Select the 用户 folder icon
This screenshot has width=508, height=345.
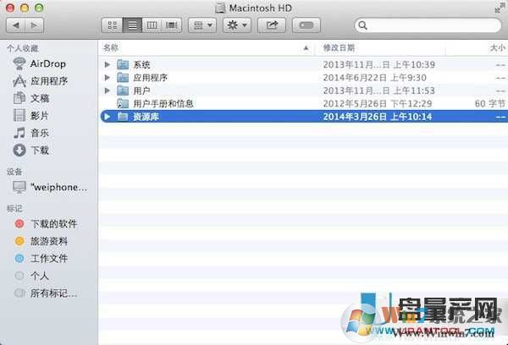(x=123, y=90)
